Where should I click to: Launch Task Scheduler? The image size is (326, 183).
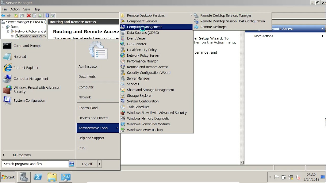point(157,107)
